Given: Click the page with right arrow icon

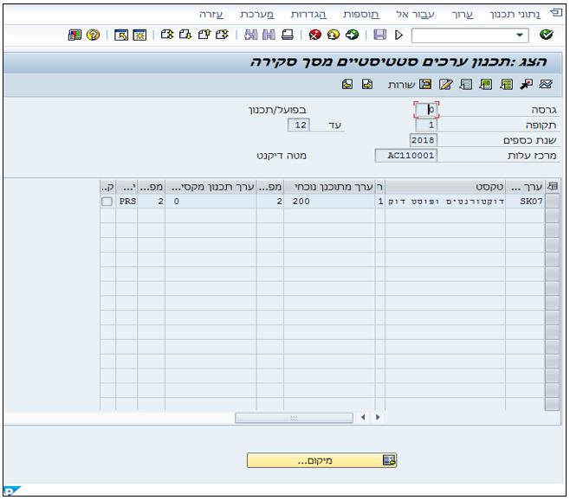Looking at the screenshot, I should [367, 84].
